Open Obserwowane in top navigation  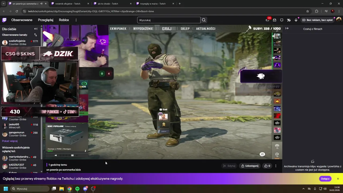pyautogui.click(x=22, y=20)
